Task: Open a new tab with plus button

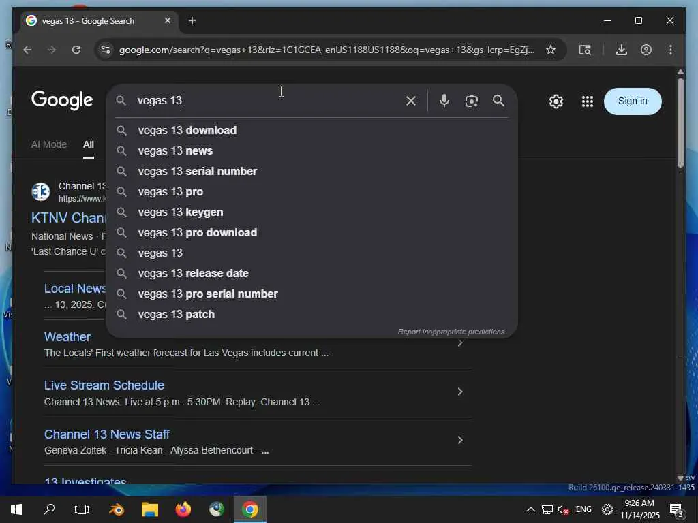Action: (x=192, y=21)
